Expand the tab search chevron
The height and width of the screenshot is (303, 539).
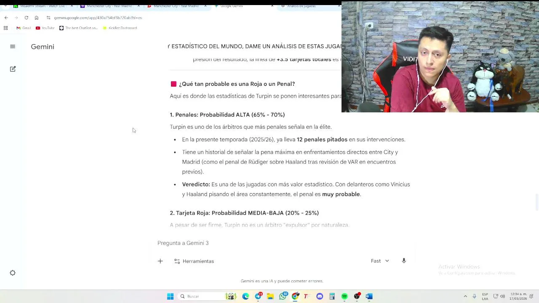click(x=5, y=6)
